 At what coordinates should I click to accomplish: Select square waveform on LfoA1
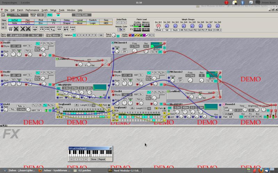(x=45, y=105)
